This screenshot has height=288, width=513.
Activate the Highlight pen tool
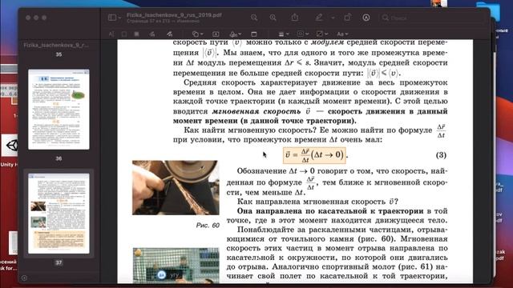[319, 18]
